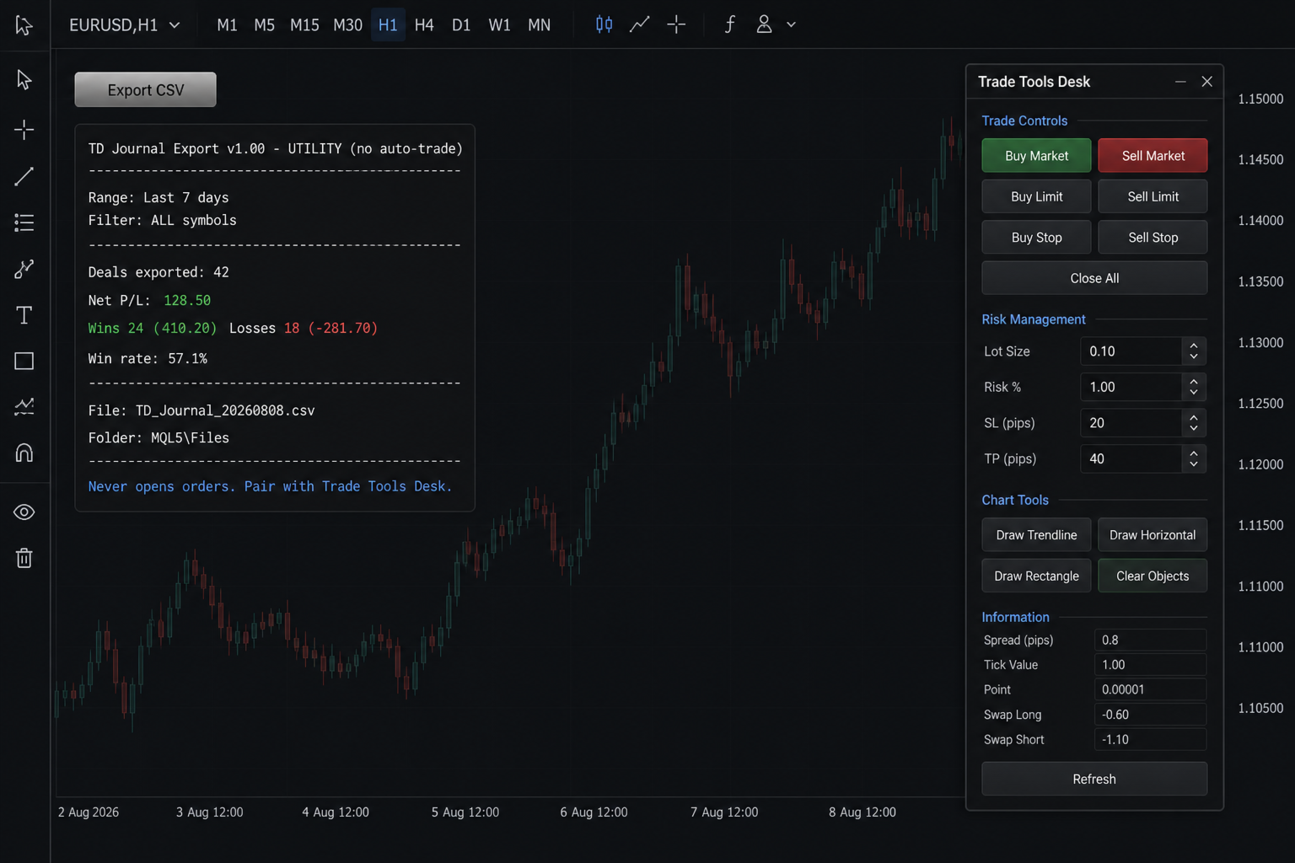Click the Draw Trendline button
Screen dimensions: 1295x863
tap(1036, 535)
